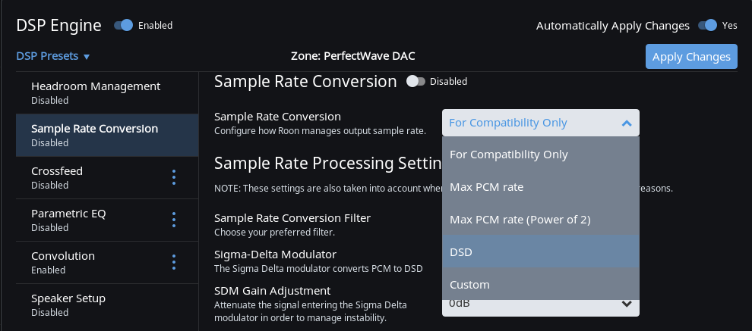Image resolution: width=752 pixels, height=331 pixels.
Task: Select Parametric EQ in the sidebar
Action: click(x=68, y=220)
